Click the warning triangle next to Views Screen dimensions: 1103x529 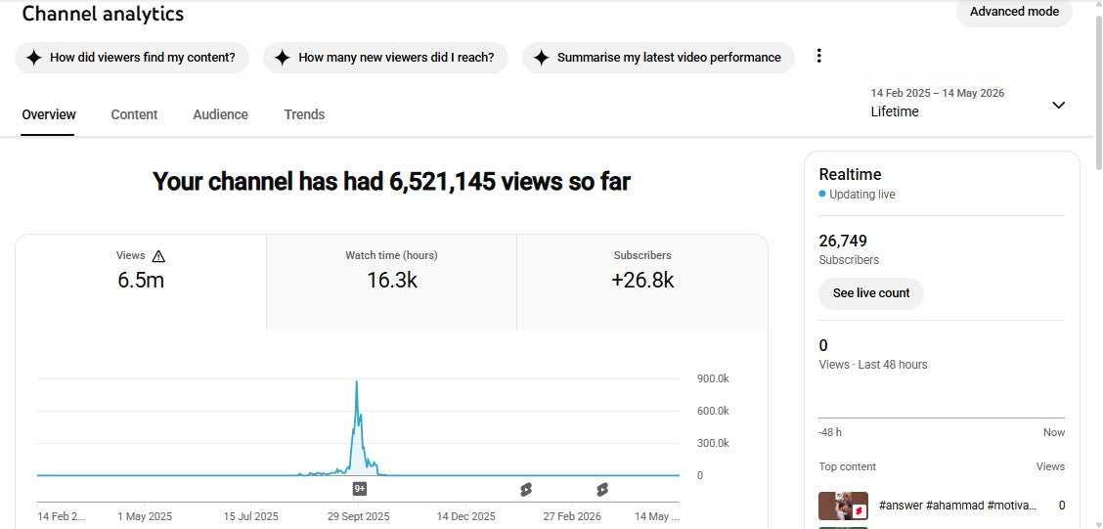click(x=158, y=256)
